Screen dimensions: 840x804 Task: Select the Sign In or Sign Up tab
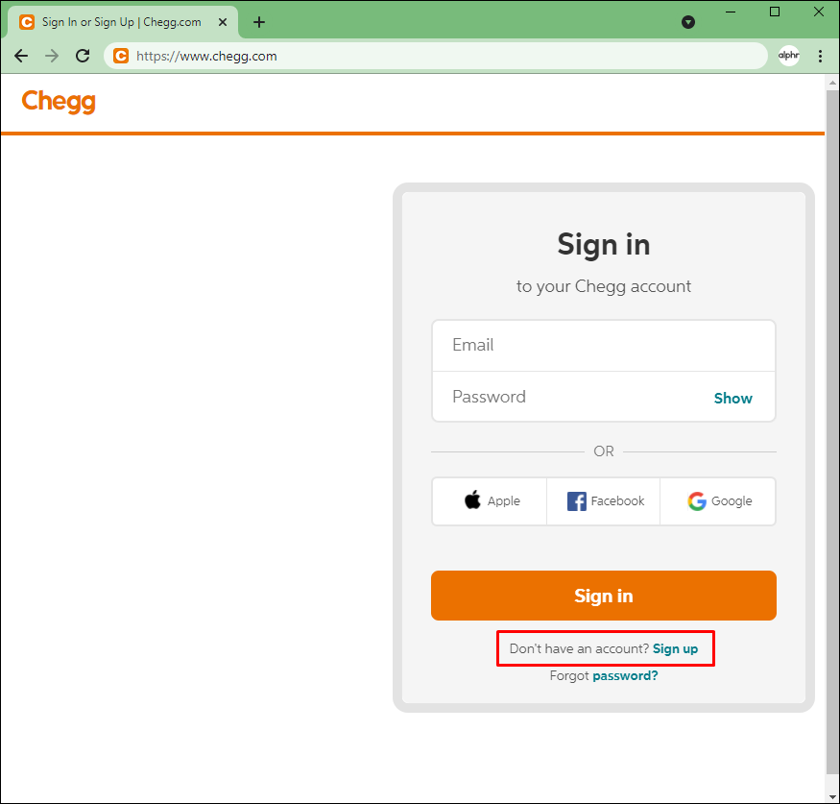(122, 22)
